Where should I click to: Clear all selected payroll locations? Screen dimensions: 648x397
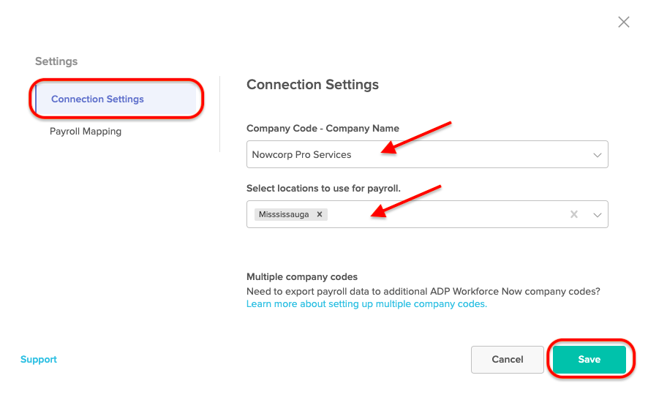[574, 214]
